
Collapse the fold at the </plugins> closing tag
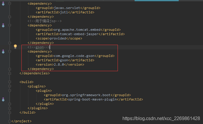click(10, 108)
